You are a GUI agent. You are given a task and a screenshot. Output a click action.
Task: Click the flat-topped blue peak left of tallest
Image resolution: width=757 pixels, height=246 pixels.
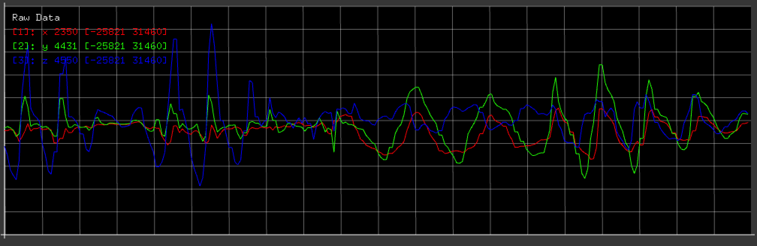point(175,40)
